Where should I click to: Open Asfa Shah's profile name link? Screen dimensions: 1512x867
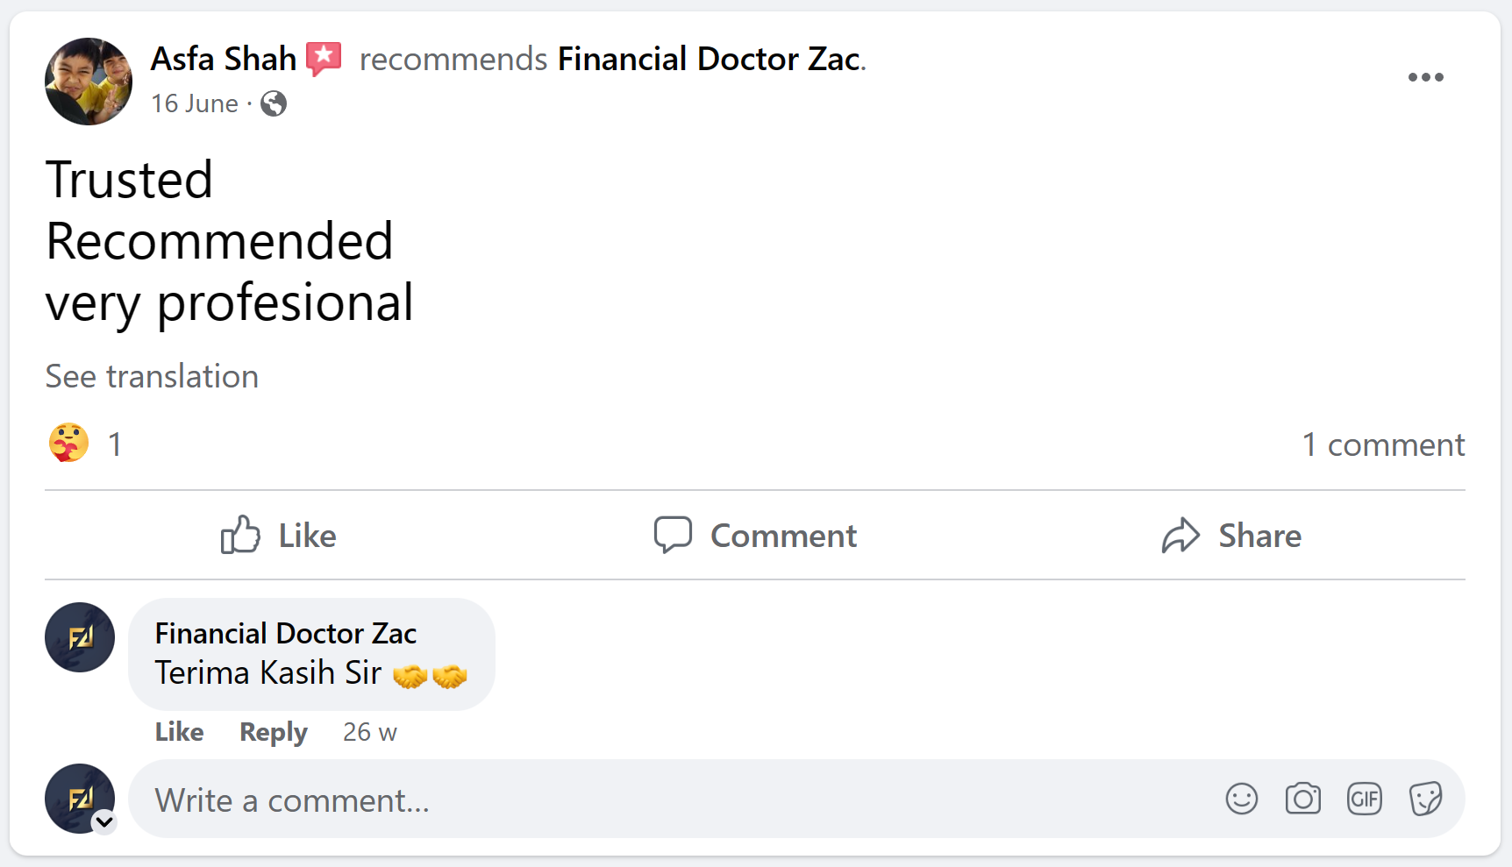224,59
